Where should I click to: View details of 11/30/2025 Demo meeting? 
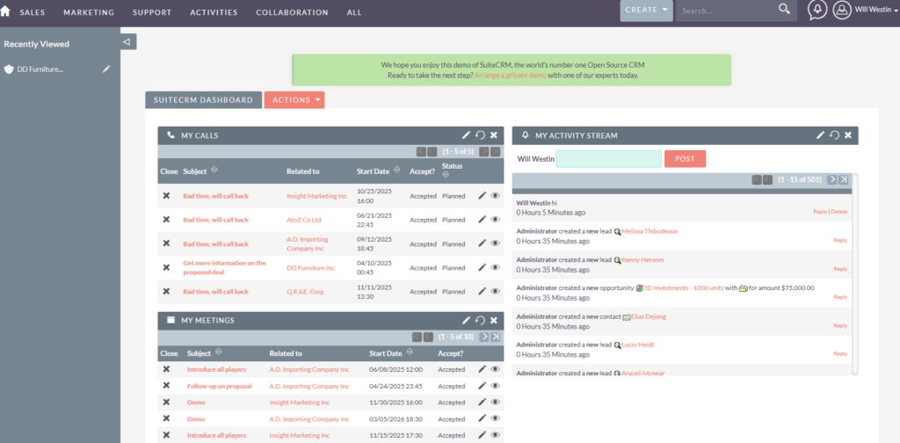click(496, 403)
